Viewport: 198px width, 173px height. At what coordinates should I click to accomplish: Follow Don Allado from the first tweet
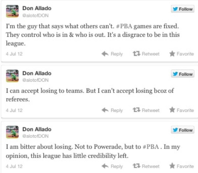[x=182, y=9]
